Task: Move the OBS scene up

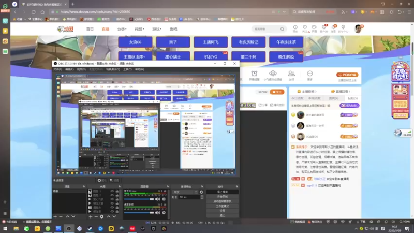Action: point(68,216)
